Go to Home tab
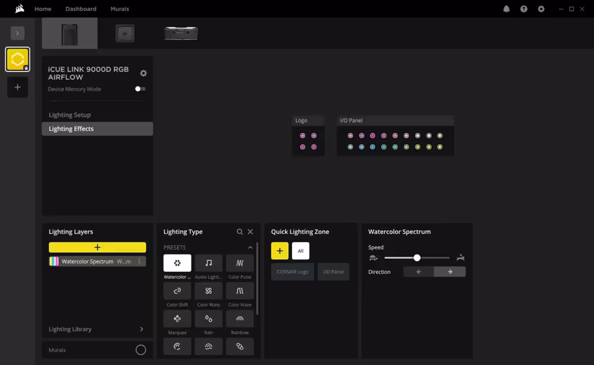 coord(43,8)
